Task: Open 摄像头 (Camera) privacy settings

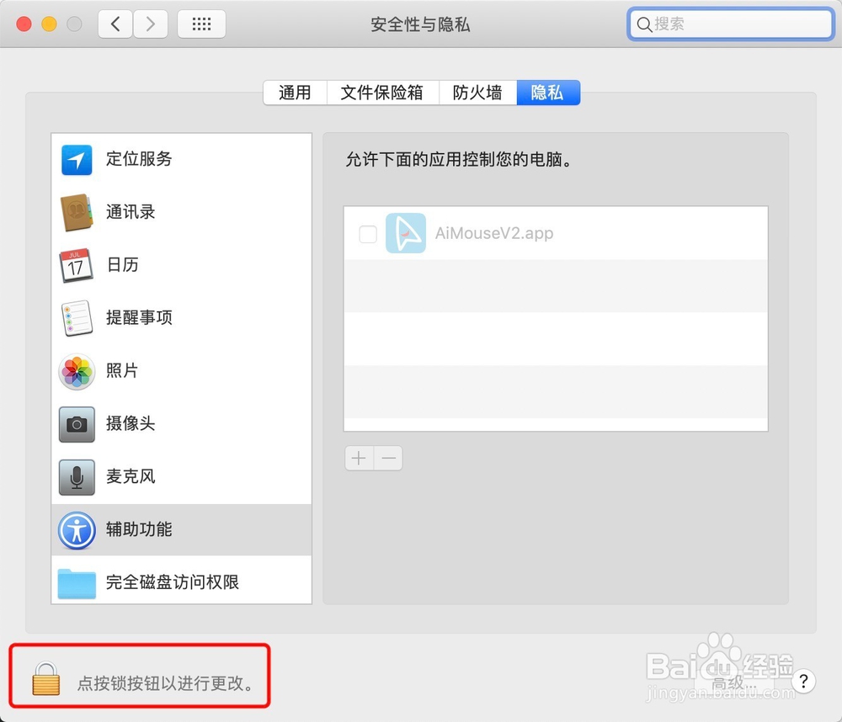Action: pyautogui.click(x=131, y=424)
